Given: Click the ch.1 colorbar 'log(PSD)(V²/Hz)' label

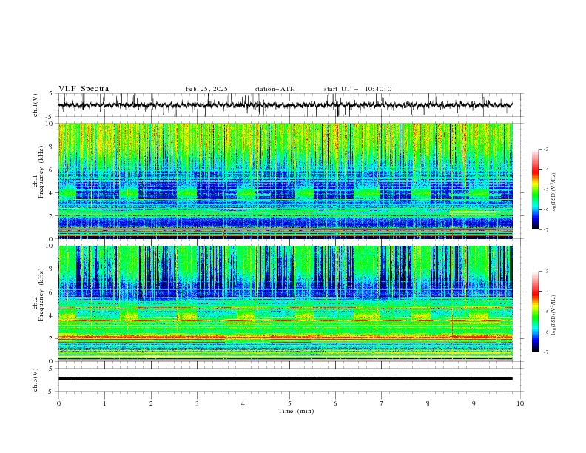Looking at the screenshot, I should [554, 193].
